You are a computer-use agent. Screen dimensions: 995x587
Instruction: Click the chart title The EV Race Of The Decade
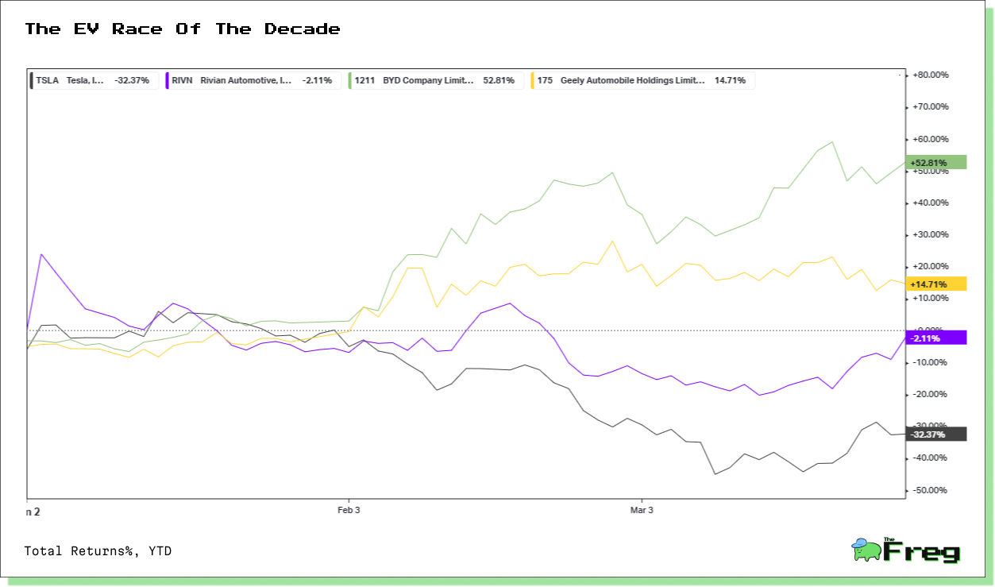[183, 29]
